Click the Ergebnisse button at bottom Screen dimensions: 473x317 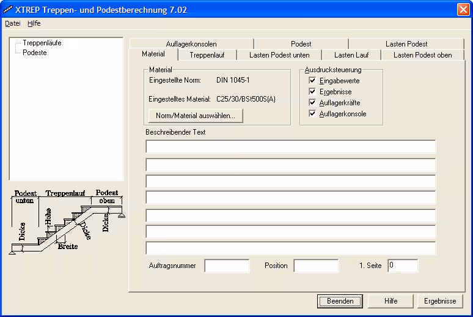pyautogui.click(x=440, y=301)
